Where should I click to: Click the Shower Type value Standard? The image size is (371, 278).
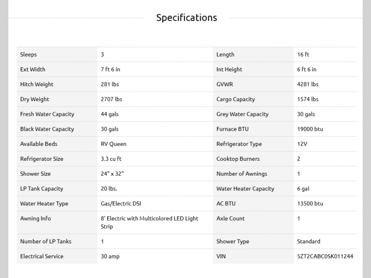(x=308, y=241)
